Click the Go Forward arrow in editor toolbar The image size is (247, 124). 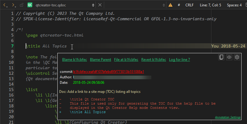point(14,5)
